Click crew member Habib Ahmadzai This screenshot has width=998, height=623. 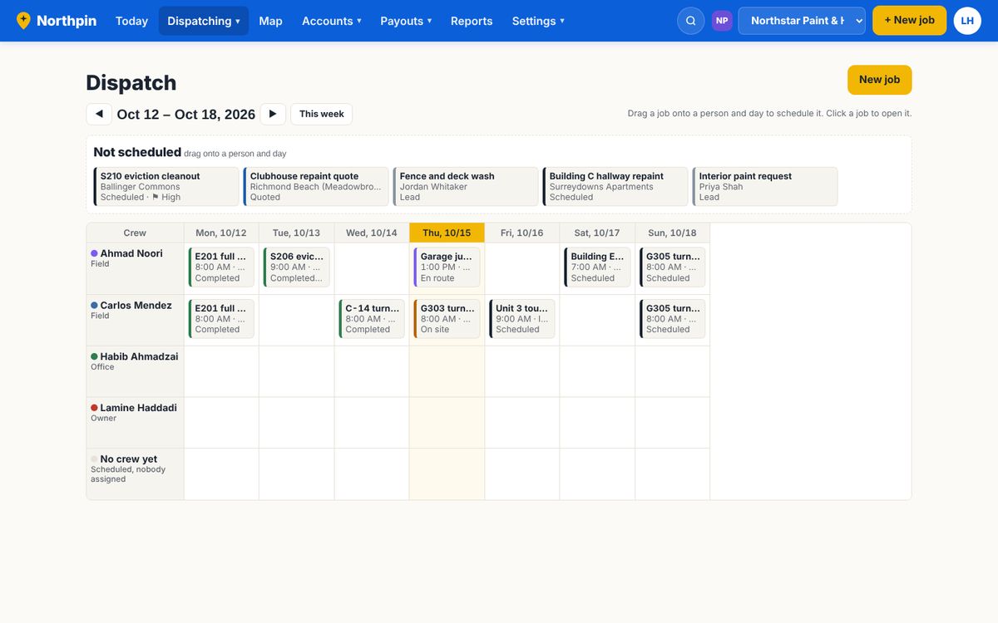click(x=139, y=356)
